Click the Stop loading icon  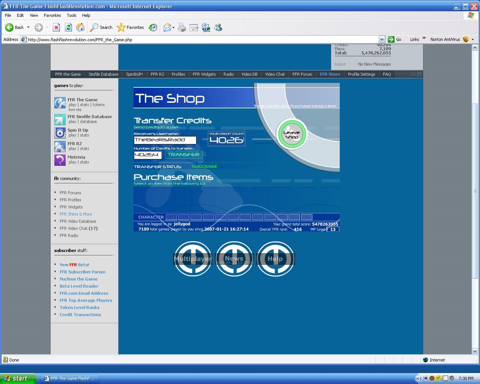[x=56, y=27]
